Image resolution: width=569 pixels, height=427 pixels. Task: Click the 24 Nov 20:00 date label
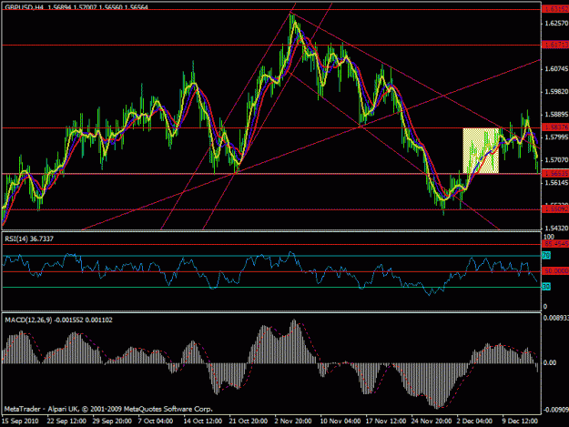point(432,422)
